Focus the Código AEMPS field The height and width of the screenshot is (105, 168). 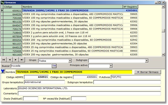point(36,77)
